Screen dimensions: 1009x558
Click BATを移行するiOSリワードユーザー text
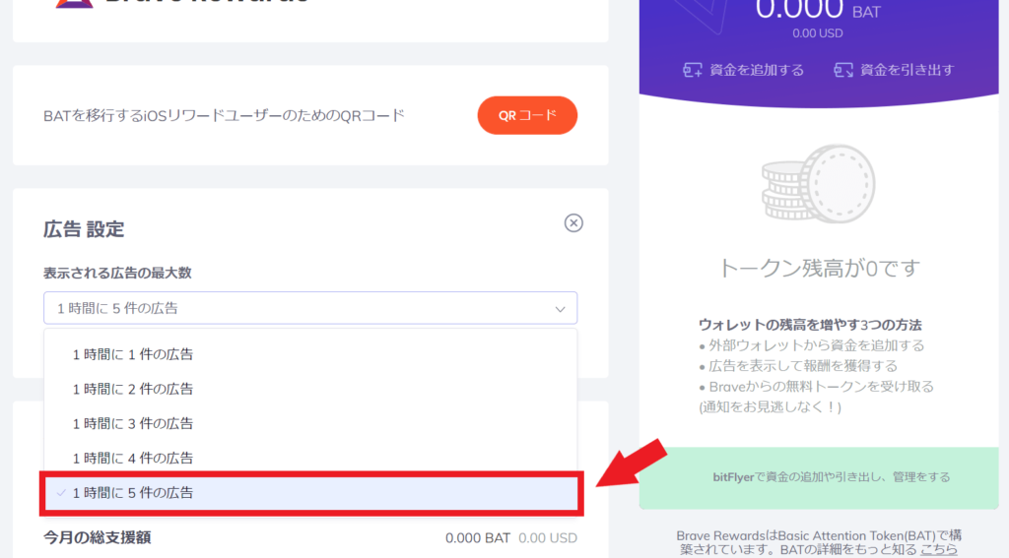pyautogui.click(x=224, y=116)
